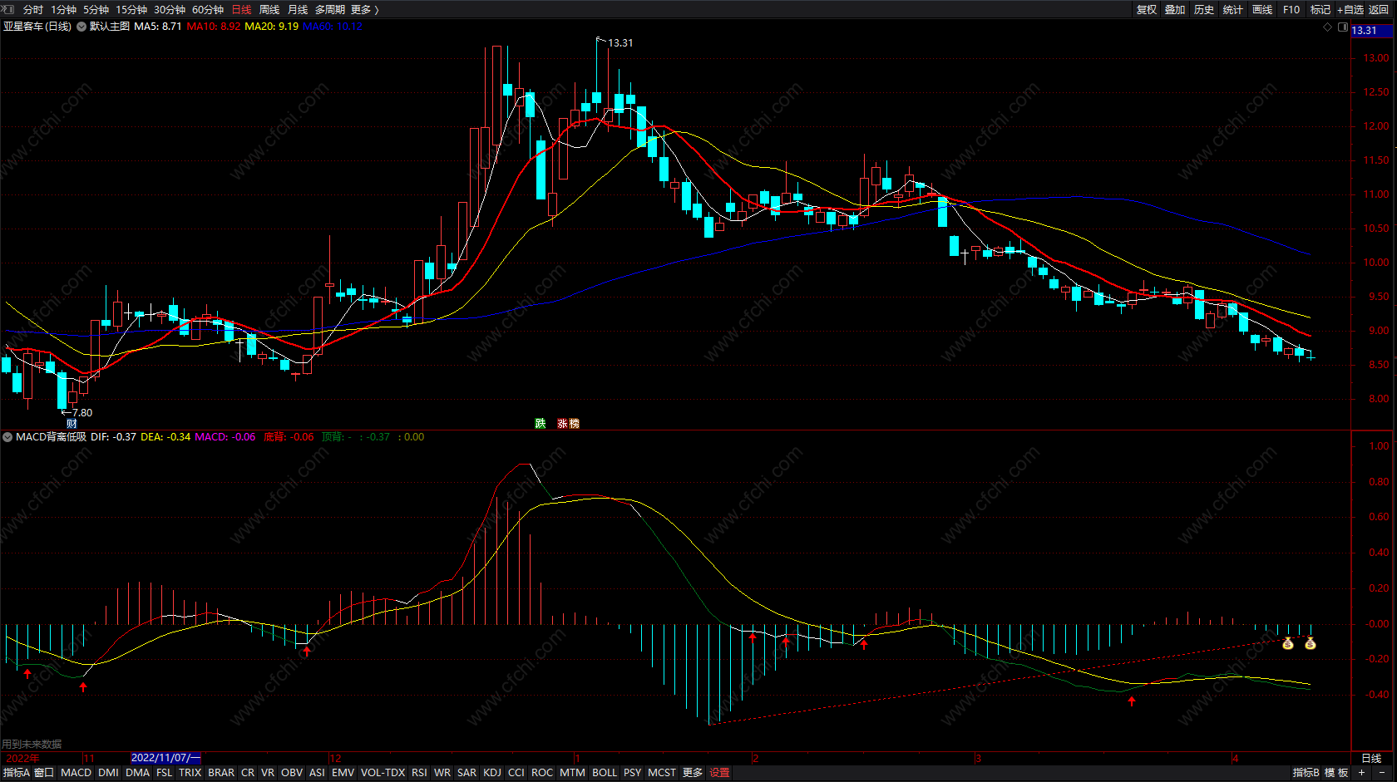The height and width of the screenshot is (782, 1397).
Task: Select WR indicator
Action: point(442,773)
